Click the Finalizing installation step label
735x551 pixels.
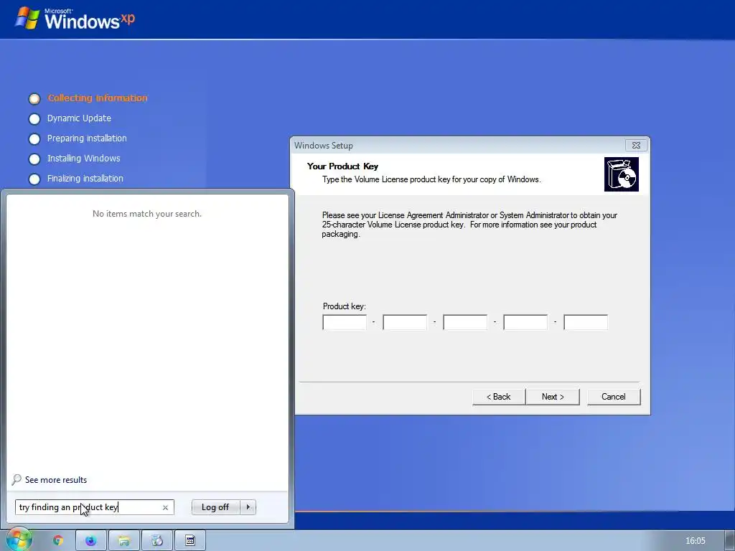[85, 179]
